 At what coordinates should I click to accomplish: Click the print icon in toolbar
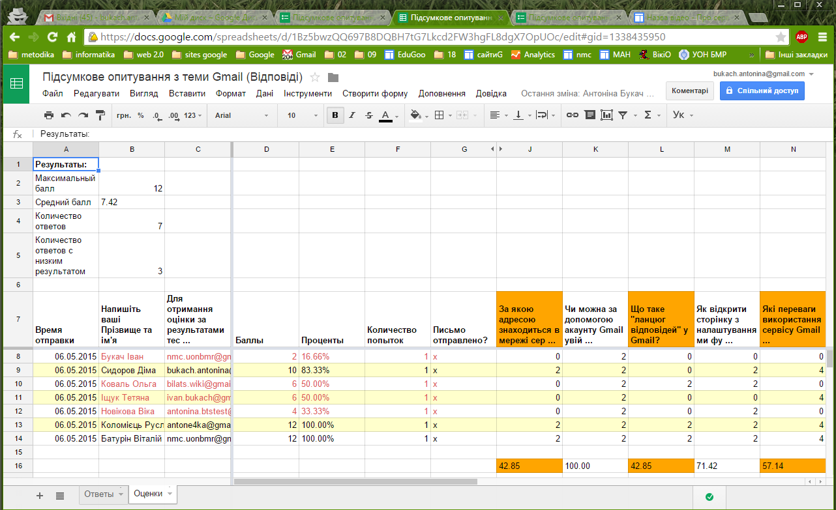[x=49, y=115]
